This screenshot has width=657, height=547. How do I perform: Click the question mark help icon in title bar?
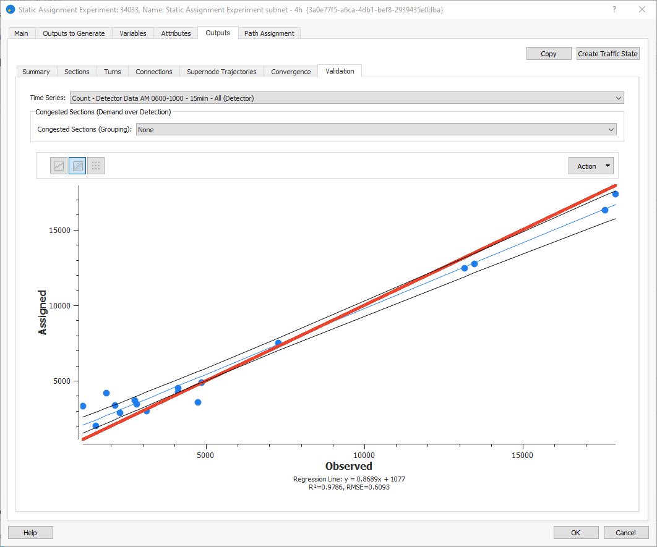coord(614,10)
